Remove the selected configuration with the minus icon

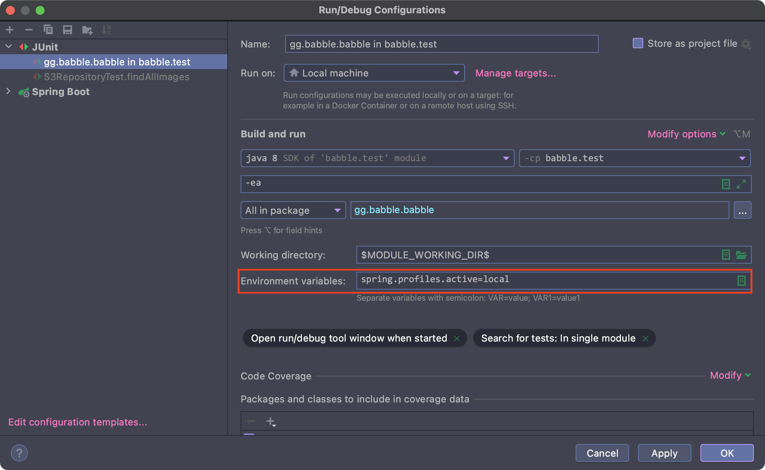[x=29, y=30]
